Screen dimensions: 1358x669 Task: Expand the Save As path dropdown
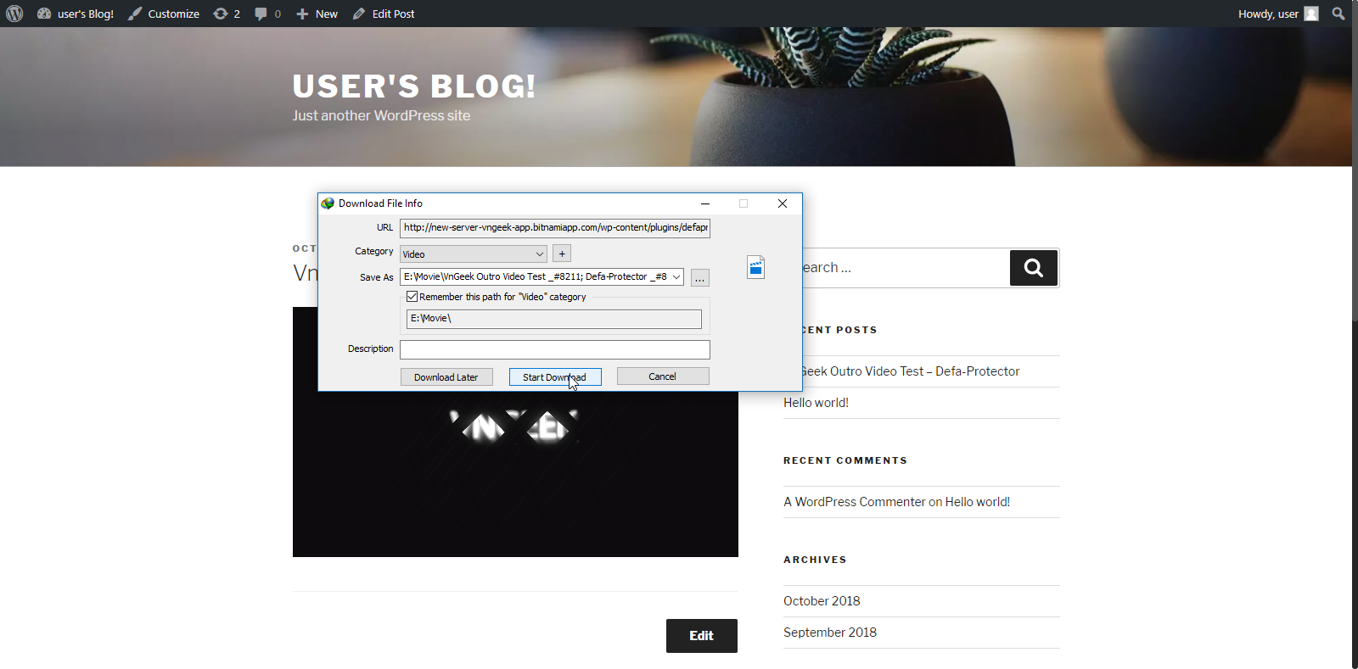[x=676, y=277]
